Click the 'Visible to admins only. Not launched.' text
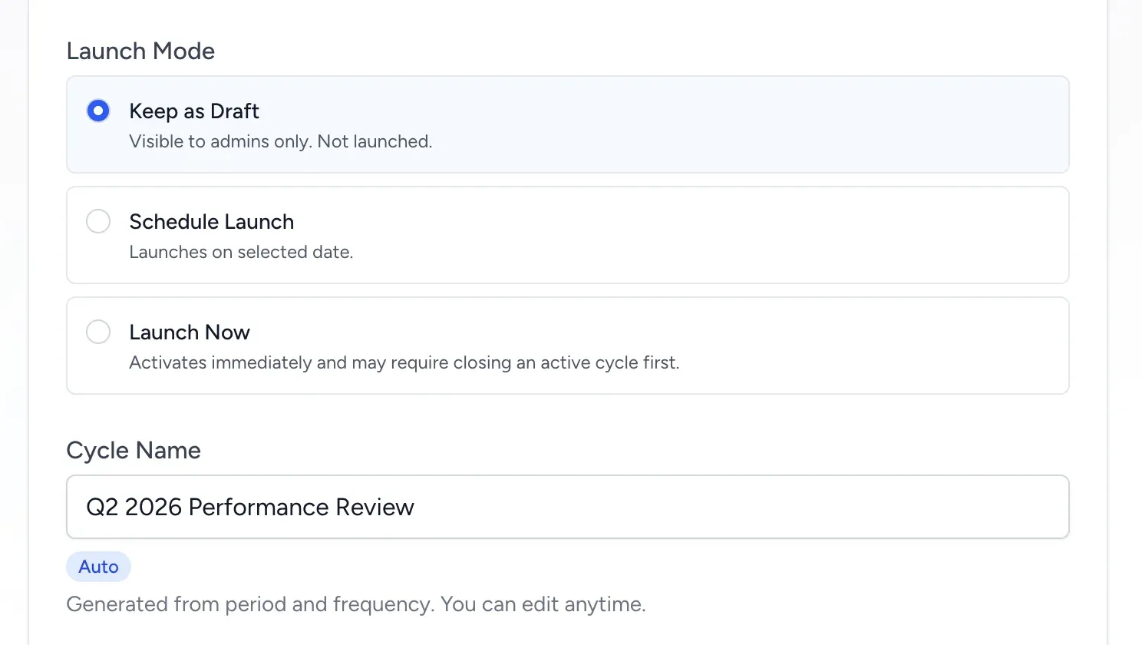1142x645 pixels. click(x=281, y=141)
